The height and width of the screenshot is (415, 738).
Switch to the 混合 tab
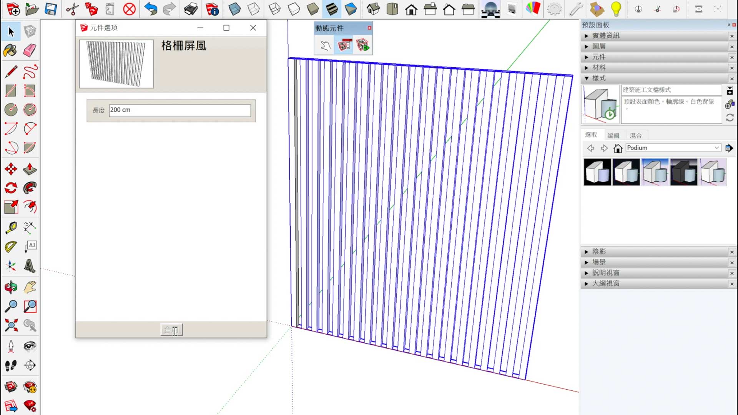635,136
